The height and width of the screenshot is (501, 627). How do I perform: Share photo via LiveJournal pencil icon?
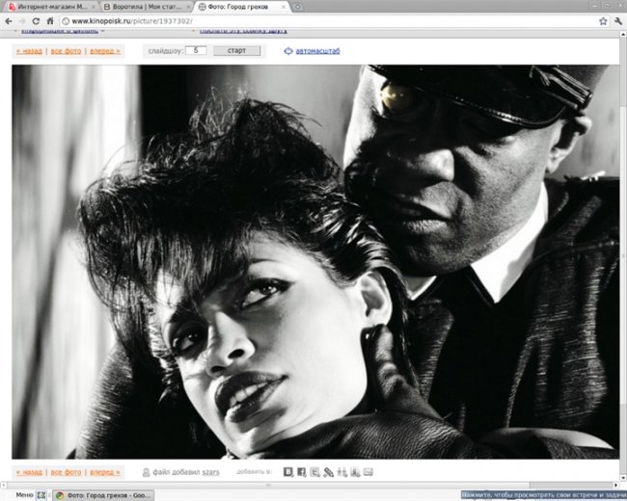coord(329,472)
